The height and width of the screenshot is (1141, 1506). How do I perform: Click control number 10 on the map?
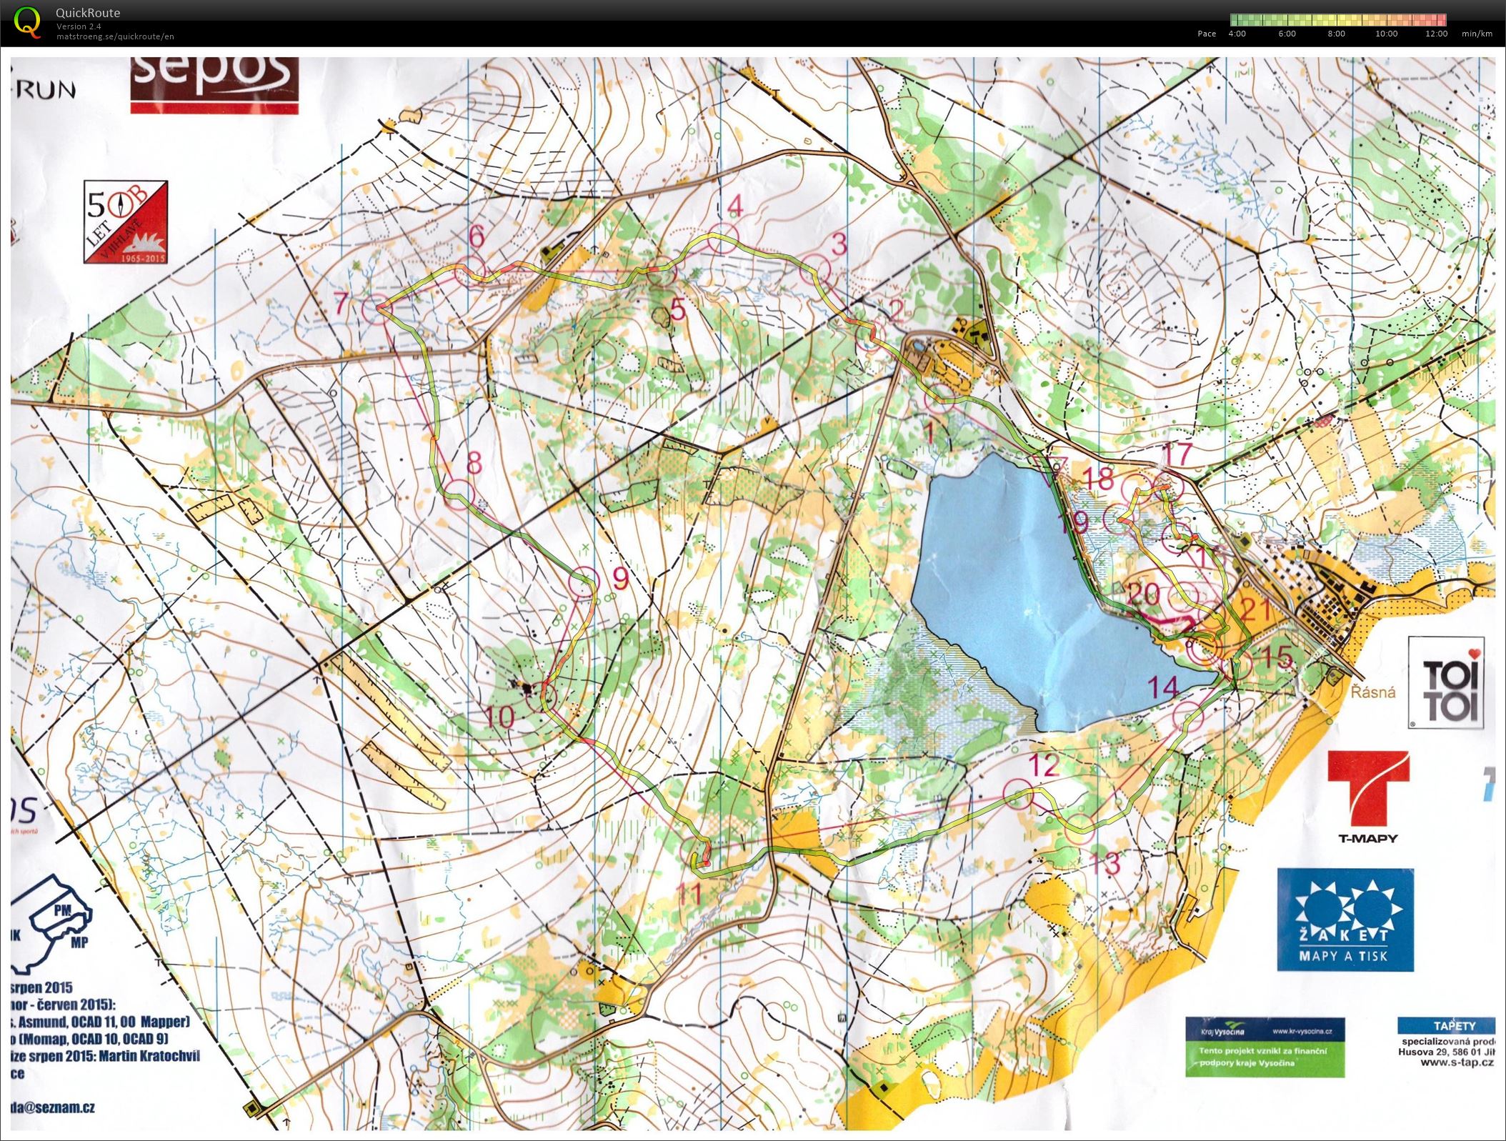(x=499, y=717)
